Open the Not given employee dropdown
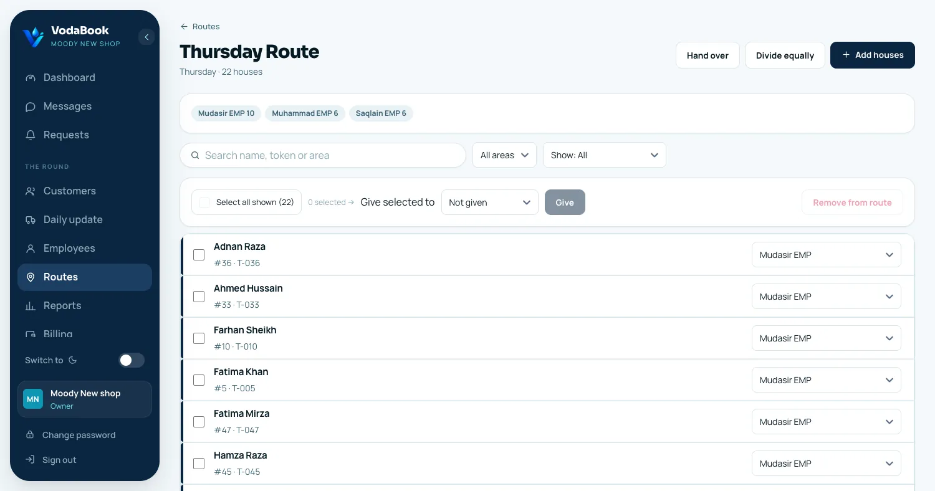This screenshot has width=935, height=491. click(x=490, y=203)
